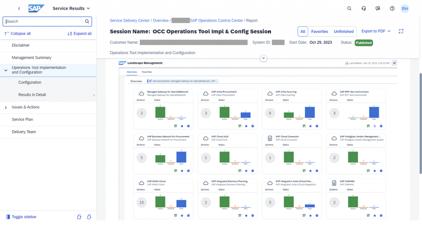Toggle full screen mode icon
Image resolution: width=422 pixels, height=227 pixels.
tap(401, 31)
